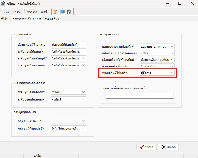
Task: Switch to the ทั่วไป tab
Action: 5,19
